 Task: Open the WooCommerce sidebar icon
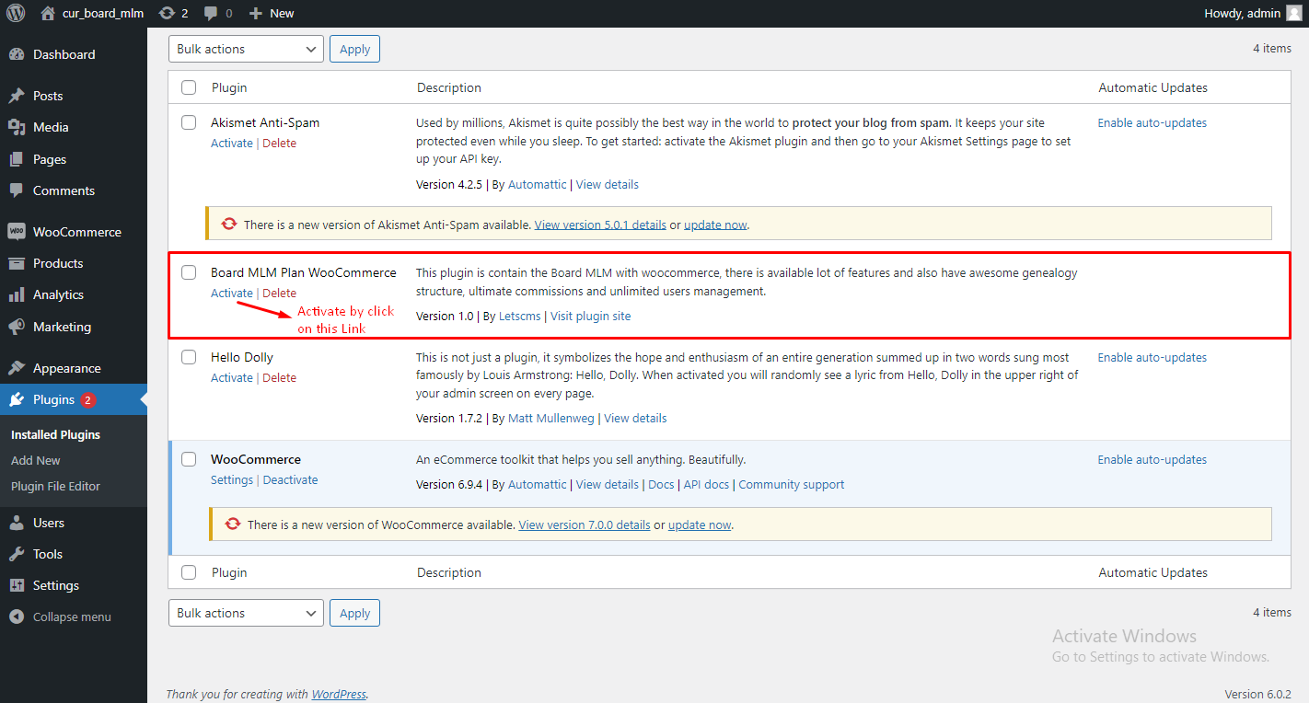pos(18,231)
